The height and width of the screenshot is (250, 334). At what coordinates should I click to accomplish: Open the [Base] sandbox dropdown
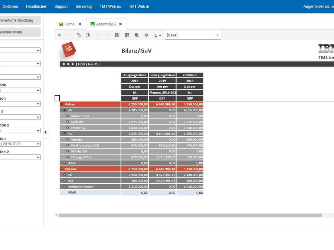point(193,35)
